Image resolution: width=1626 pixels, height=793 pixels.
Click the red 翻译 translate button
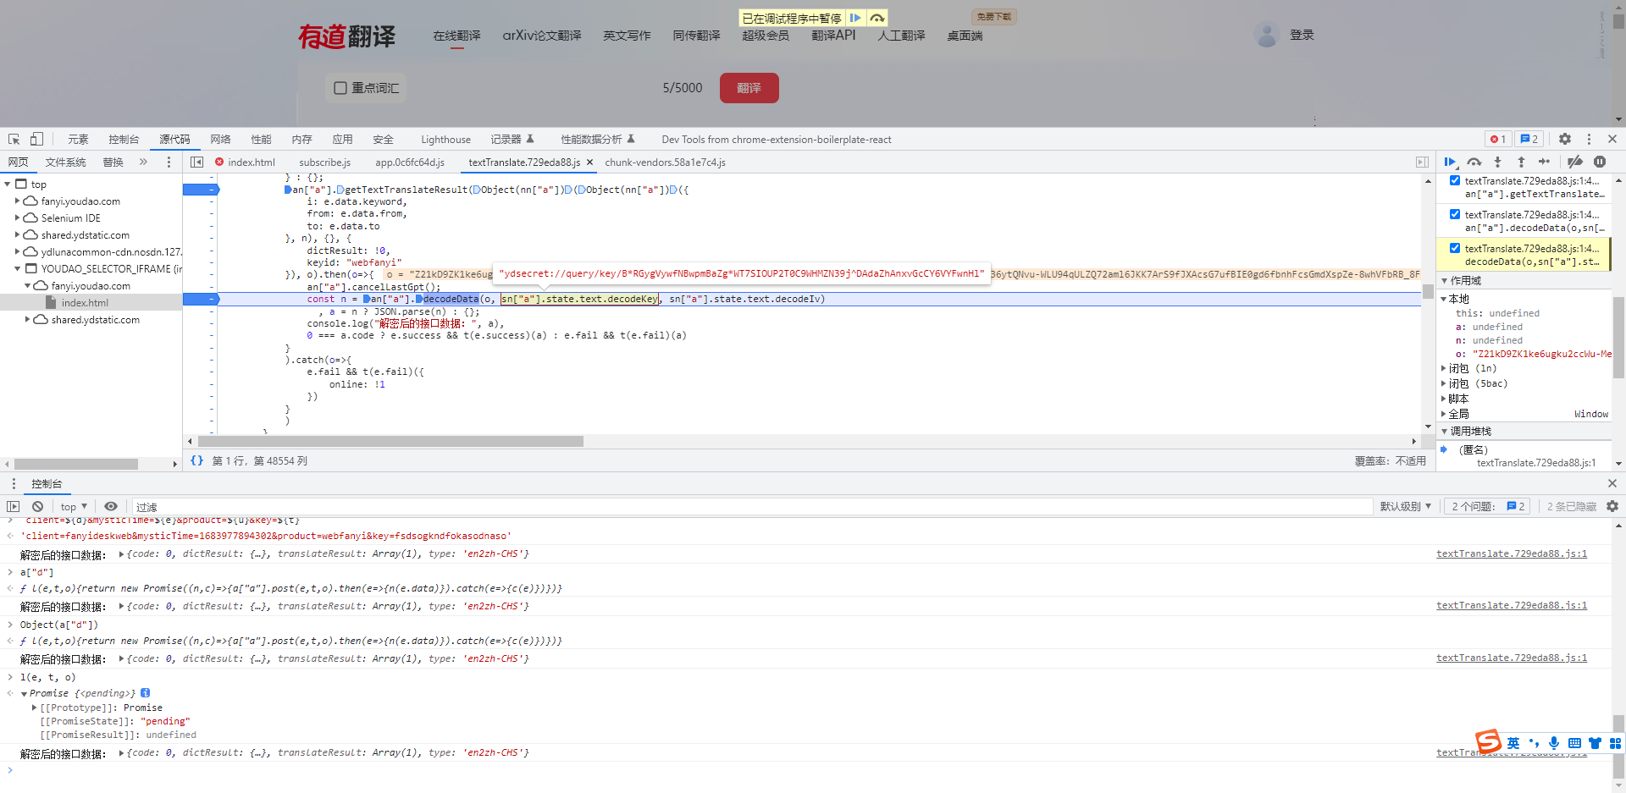[x=749, y=88]
